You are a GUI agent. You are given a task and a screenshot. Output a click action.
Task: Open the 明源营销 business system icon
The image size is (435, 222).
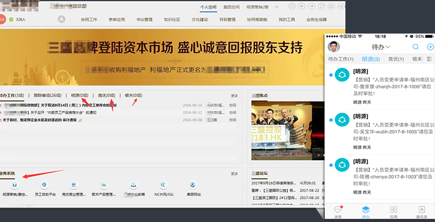(15, 185)
